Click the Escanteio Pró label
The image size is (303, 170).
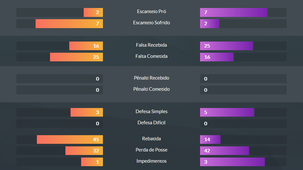point(151,12)
